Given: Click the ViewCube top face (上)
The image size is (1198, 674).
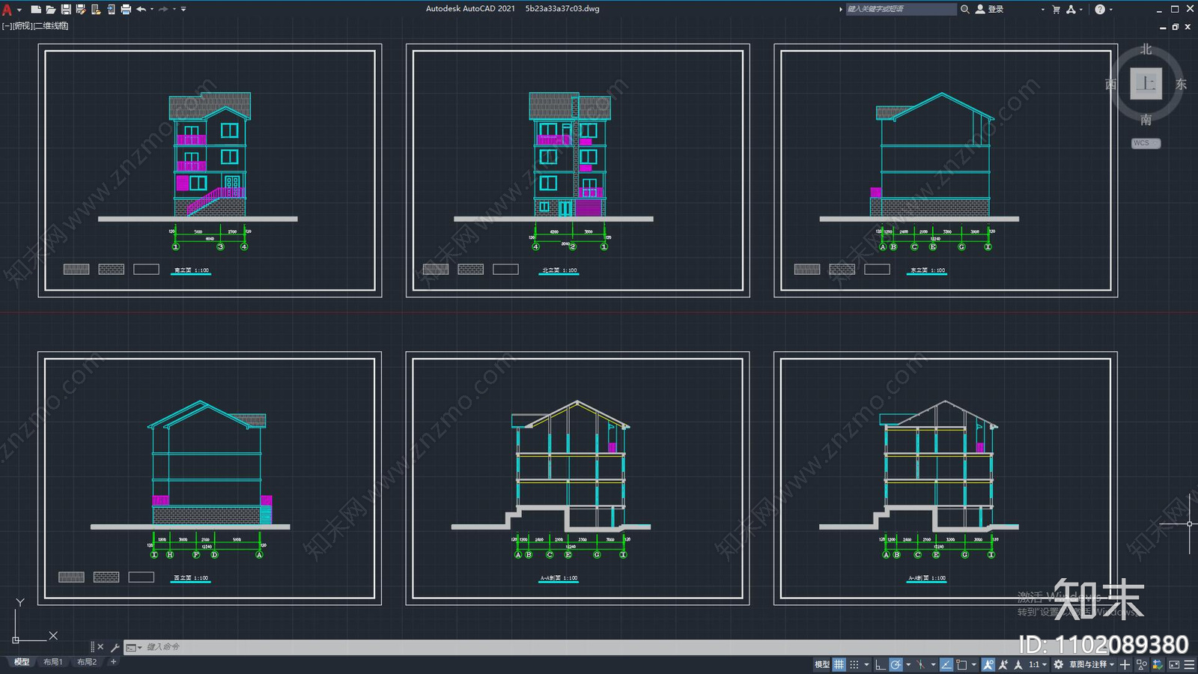Looking at the screenshot, I should [1146, 83].
